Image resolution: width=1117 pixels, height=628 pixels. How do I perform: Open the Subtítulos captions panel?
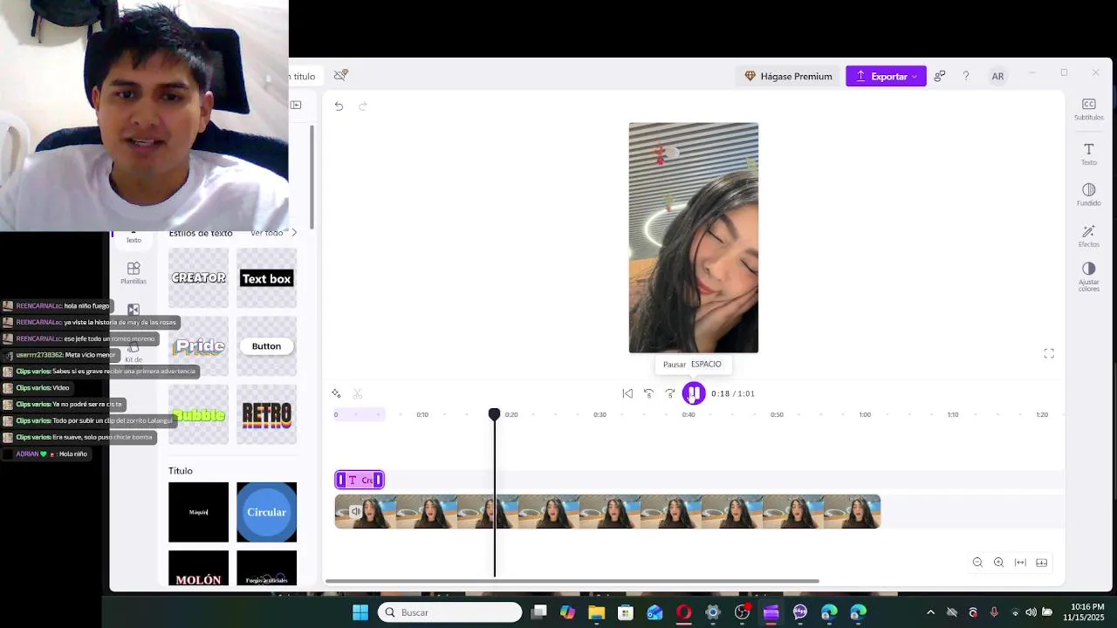pyautogui.click(x=1088, y=109)
